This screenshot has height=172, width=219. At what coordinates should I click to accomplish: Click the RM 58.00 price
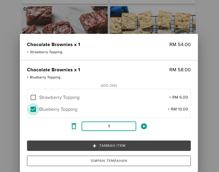tap(180, 70)
